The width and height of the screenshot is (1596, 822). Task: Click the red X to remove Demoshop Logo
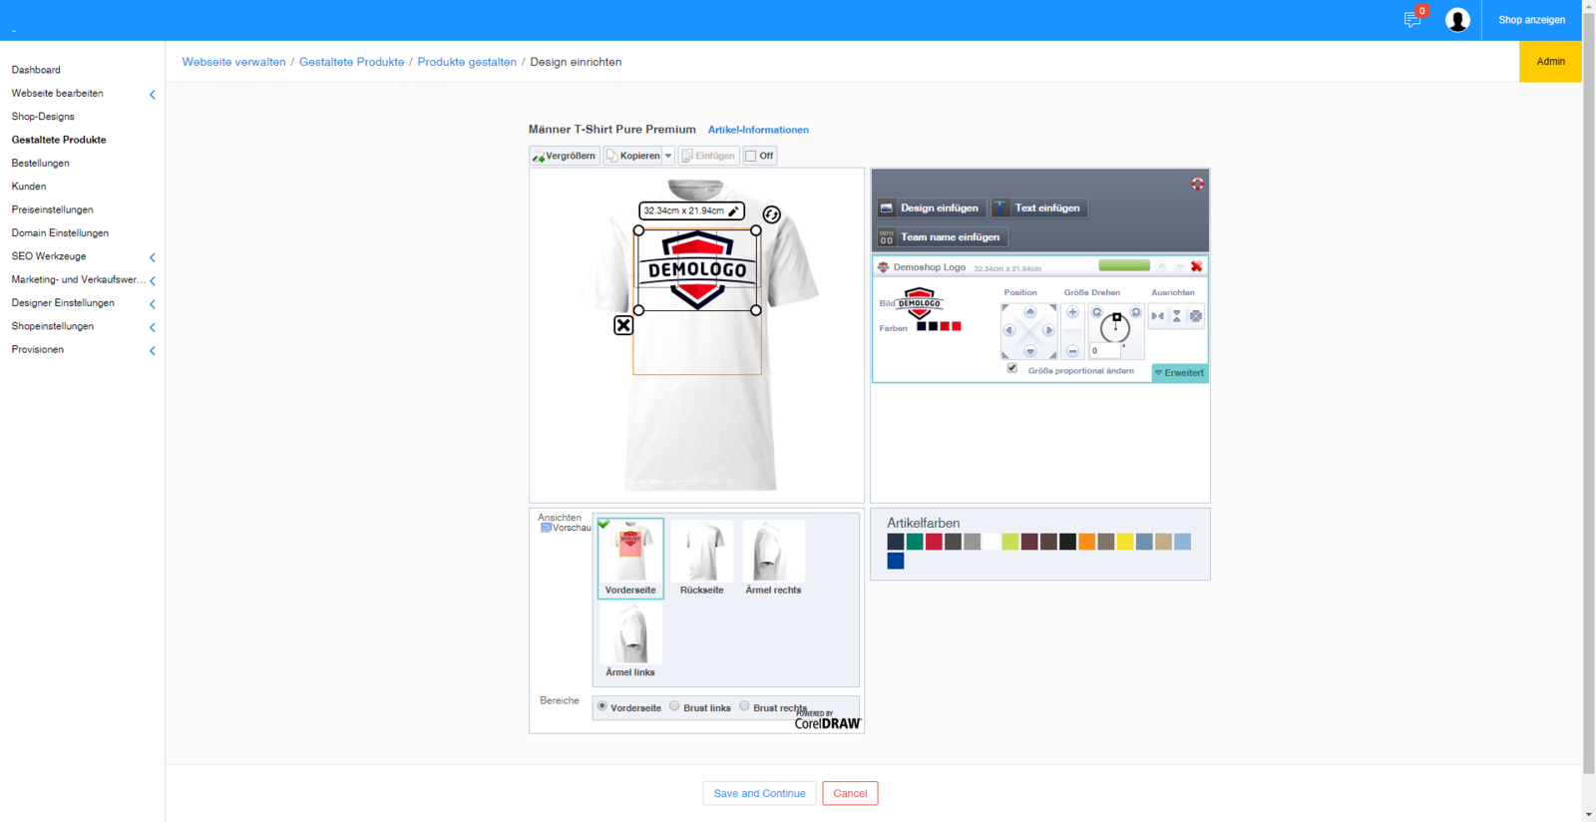click(x=1196, y=266)
